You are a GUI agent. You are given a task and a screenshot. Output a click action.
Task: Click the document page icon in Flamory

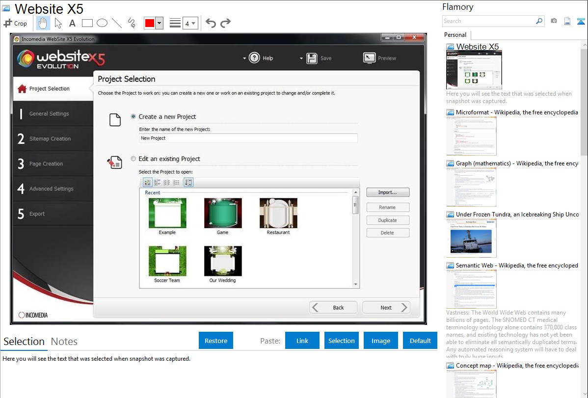pyautogui.click(x=567, y=21)
